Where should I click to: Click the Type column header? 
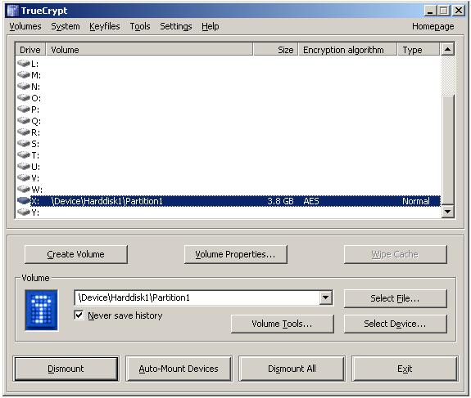(x=419, y=50)
